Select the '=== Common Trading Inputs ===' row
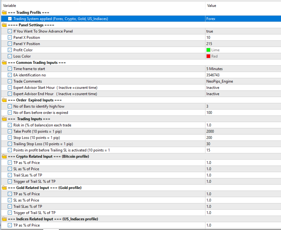The image size is (281, 230). (141, 63)
